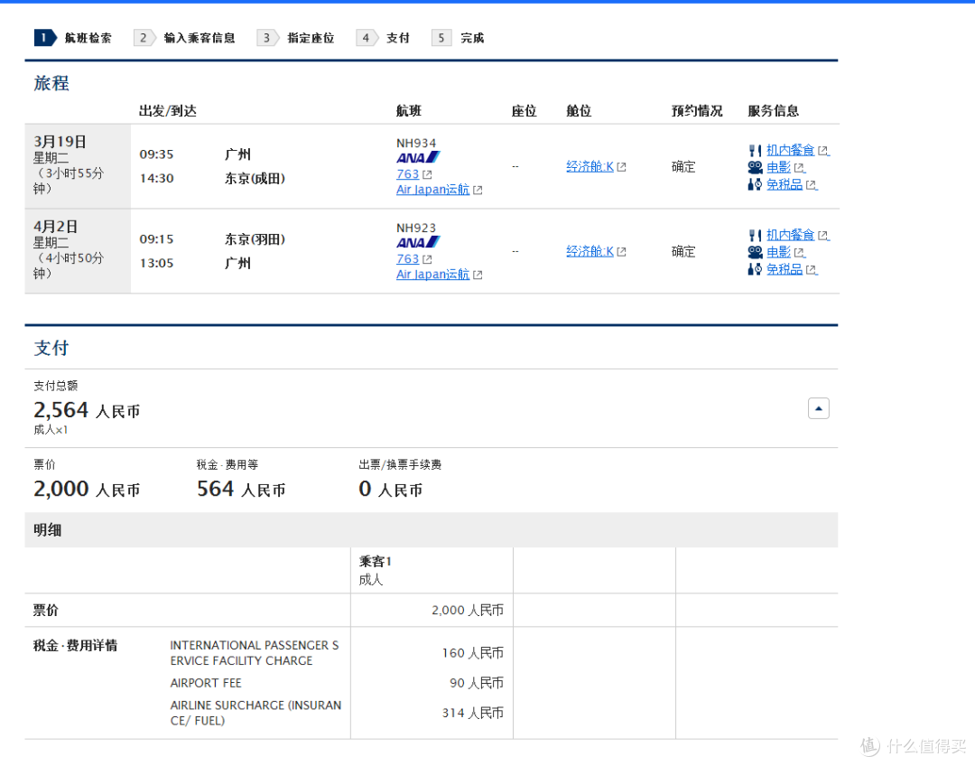Go to step 1 航班检索

point(73,38)
